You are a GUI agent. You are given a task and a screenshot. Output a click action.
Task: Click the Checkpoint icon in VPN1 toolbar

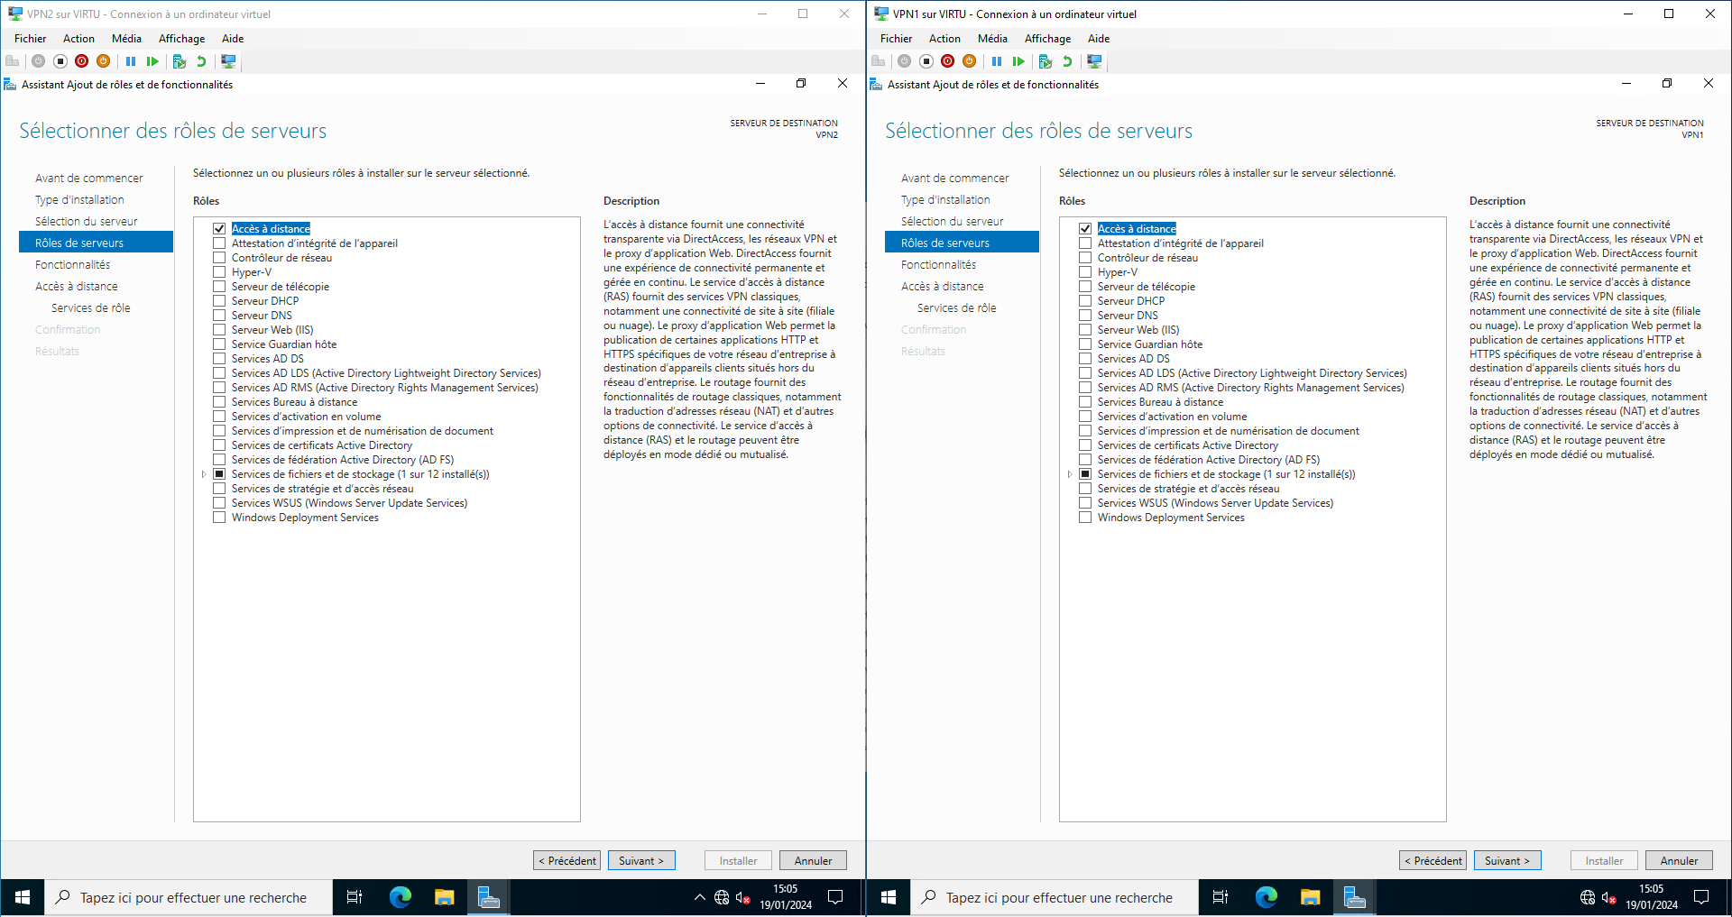pos(1046,61)
